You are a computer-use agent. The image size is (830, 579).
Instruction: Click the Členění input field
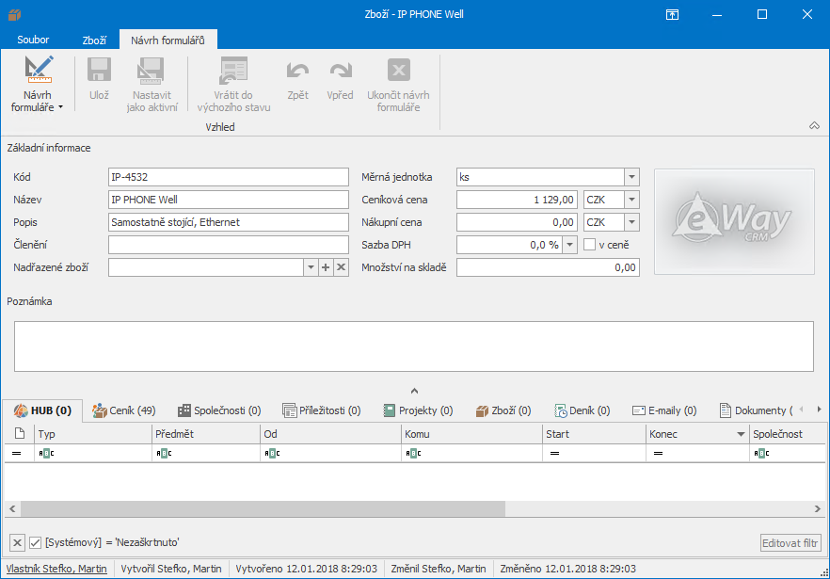(x=228, y=245)
